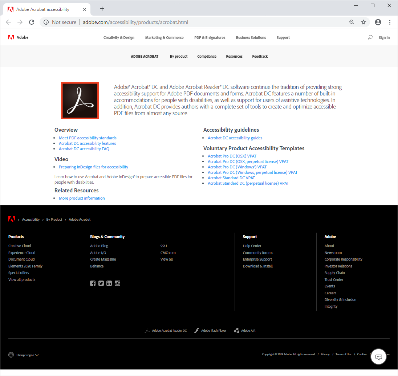Open Behance footer link
The image size is (398, 376).
[x=97, y=266]
